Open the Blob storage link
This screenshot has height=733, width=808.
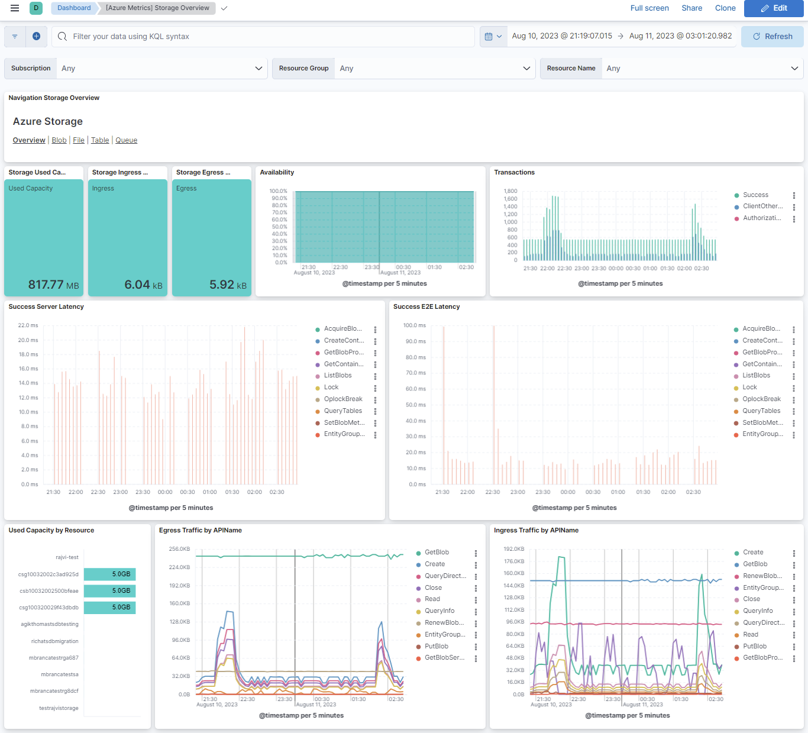(59, 140)
